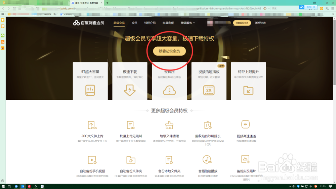This screenshot has width=336, height=189.
Task: Click the 极速下载 lightning download icon
Action: pos(130,90)
